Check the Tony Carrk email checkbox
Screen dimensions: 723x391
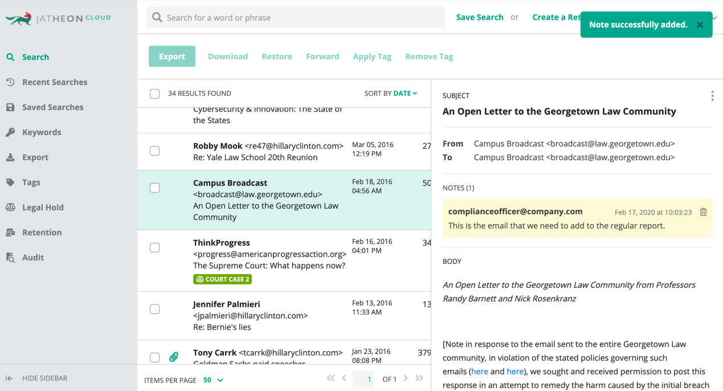tap(155, 357)
